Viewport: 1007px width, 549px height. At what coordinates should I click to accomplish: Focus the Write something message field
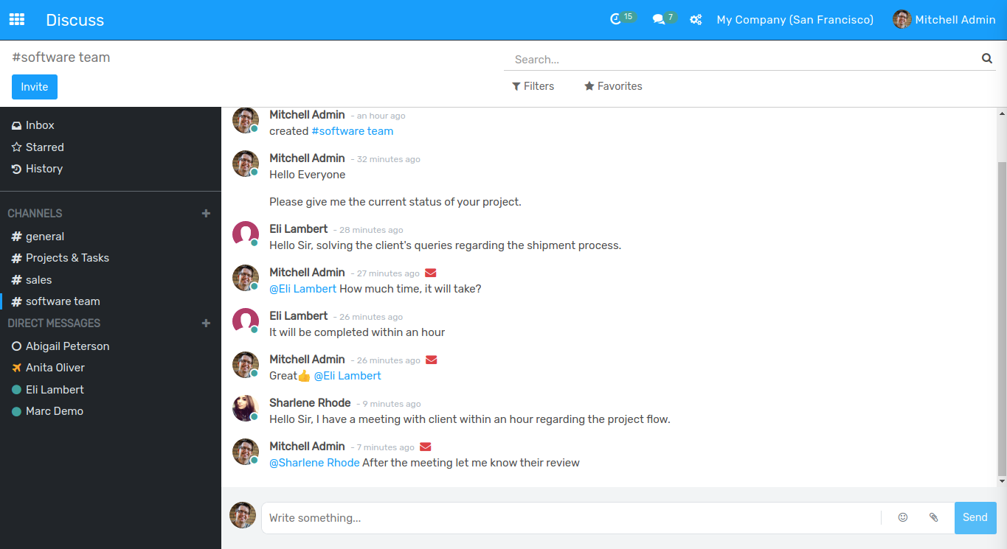[x=571, y=518]
